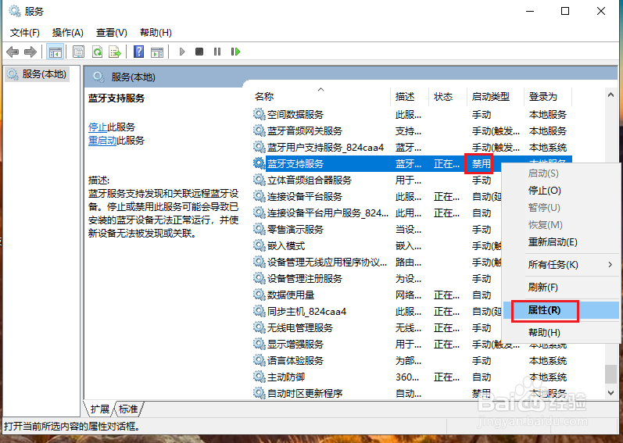Click the Back arrow toolbar icon
The width and height of the screenshot is (623, 443).
coord(13,52)
